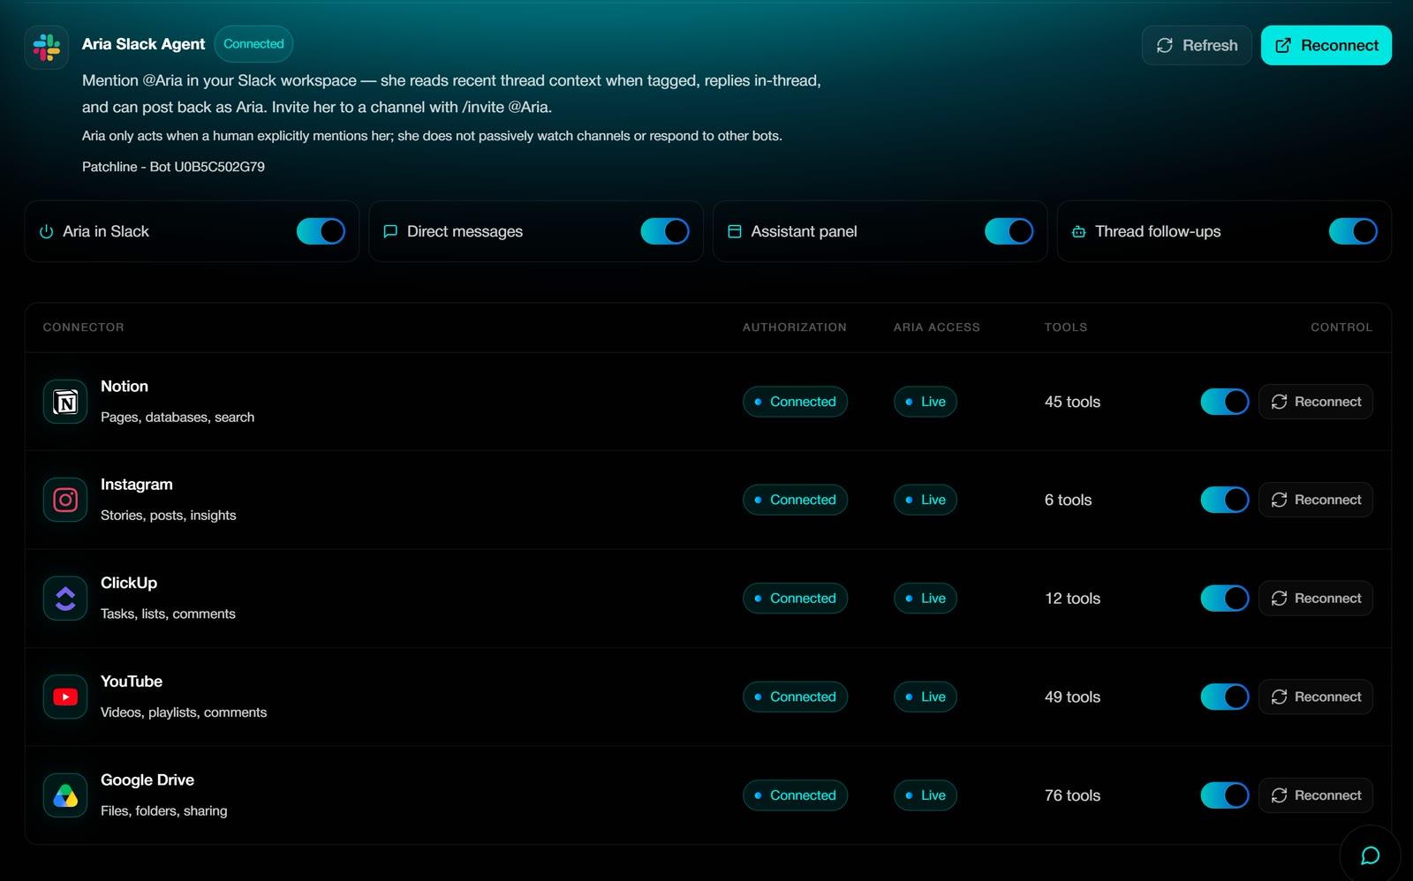Click the "49 tools" count for YouTube
Image resolution: width=1413 pixels, height=881 pixels.
[1072, 697]
